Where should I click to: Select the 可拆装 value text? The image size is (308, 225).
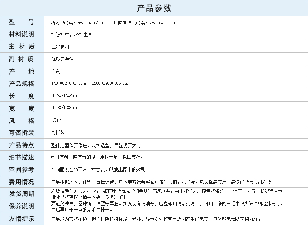[58, 132]
